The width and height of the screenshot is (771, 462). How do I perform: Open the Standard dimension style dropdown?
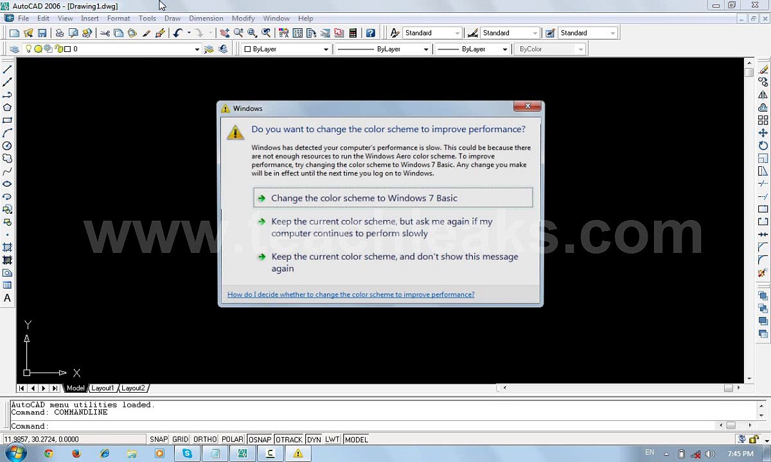pyautogui.click(x=535, y=33)
